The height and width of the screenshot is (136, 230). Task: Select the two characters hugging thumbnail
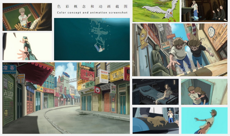point(204,92)
